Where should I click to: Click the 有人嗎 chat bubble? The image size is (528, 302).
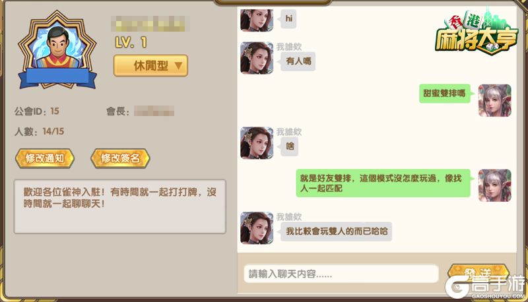tap(298, 61)
